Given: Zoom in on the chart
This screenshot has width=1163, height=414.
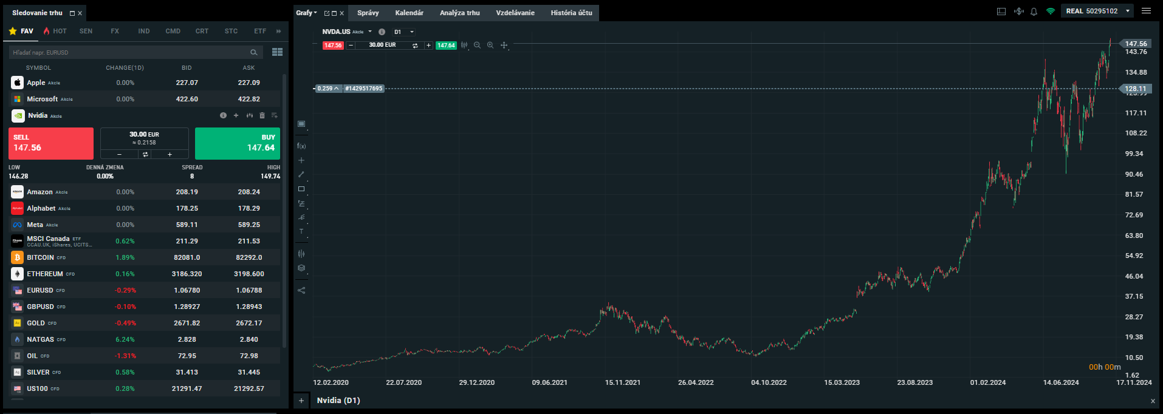Looking at the screenshot, I should coord(490,46).
